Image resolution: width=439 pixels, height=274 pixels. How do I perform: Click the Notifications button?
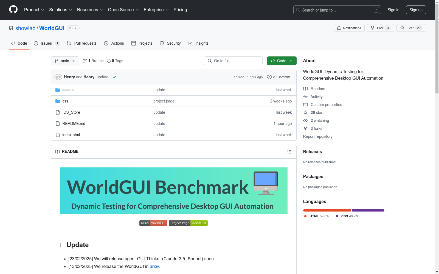(349, 28)
